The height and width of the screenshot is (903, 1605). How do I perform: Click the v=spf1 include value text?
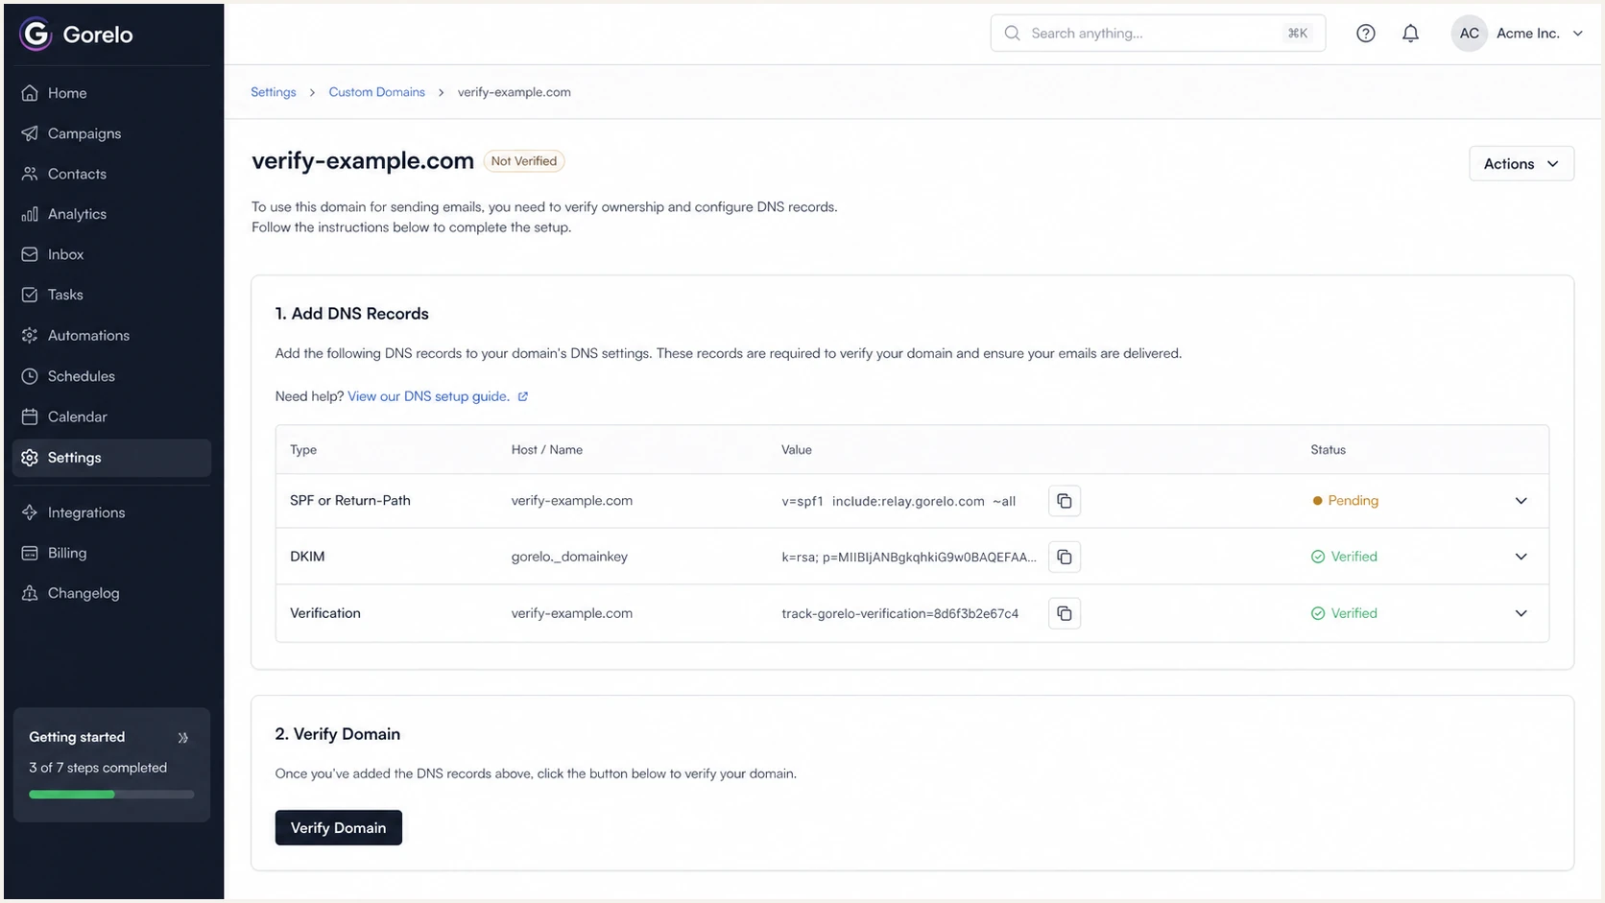tap(898, 501)
